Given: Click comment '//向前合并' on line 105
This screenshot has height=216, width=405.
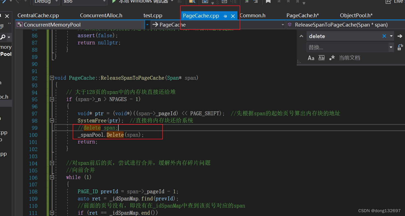Looking at the screenshot, I should click(81, 170).
